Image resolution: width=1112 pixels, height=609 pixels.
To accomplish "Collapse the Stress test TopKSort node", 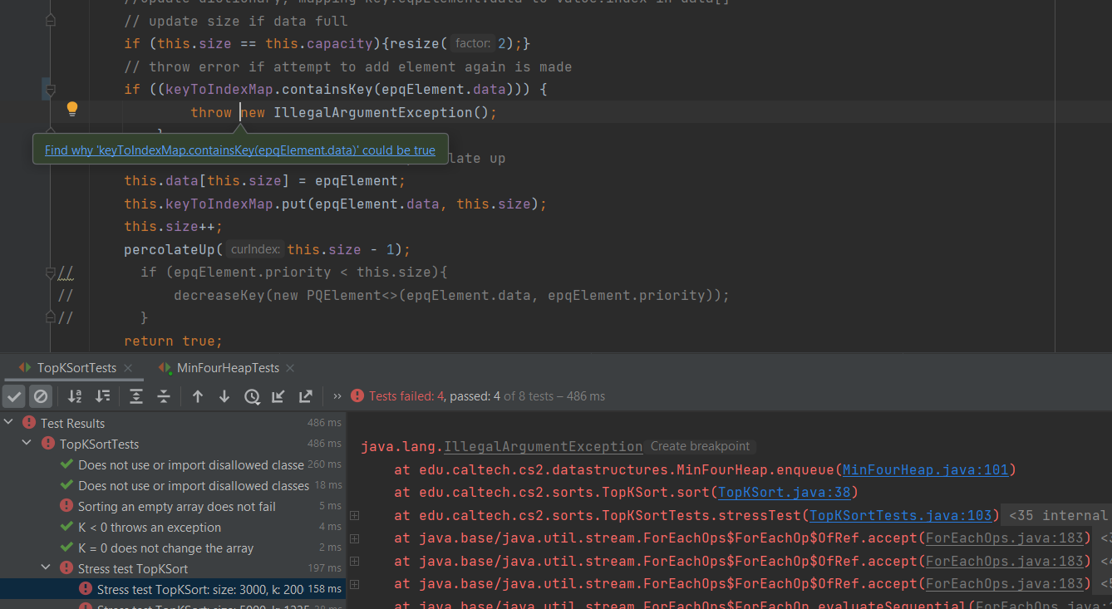I will coord(45,568).
